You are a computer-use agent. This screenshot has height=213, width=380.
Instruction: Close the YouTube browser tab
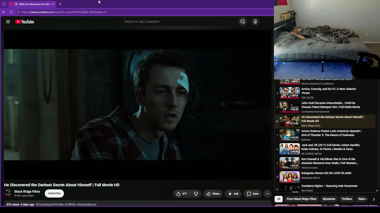click(x=53, y=4)
